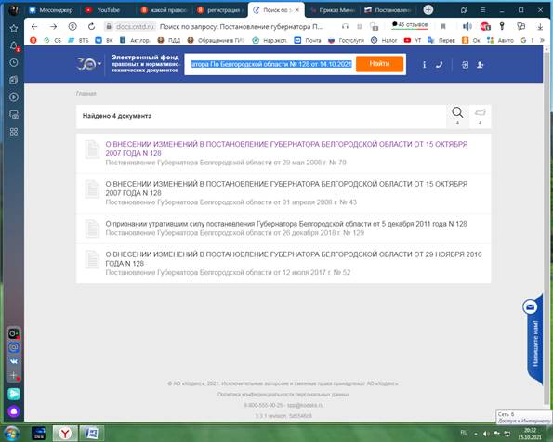Click into the search query input field
The width and height of the screenshot is (553, 442).
tap(270, 64)
